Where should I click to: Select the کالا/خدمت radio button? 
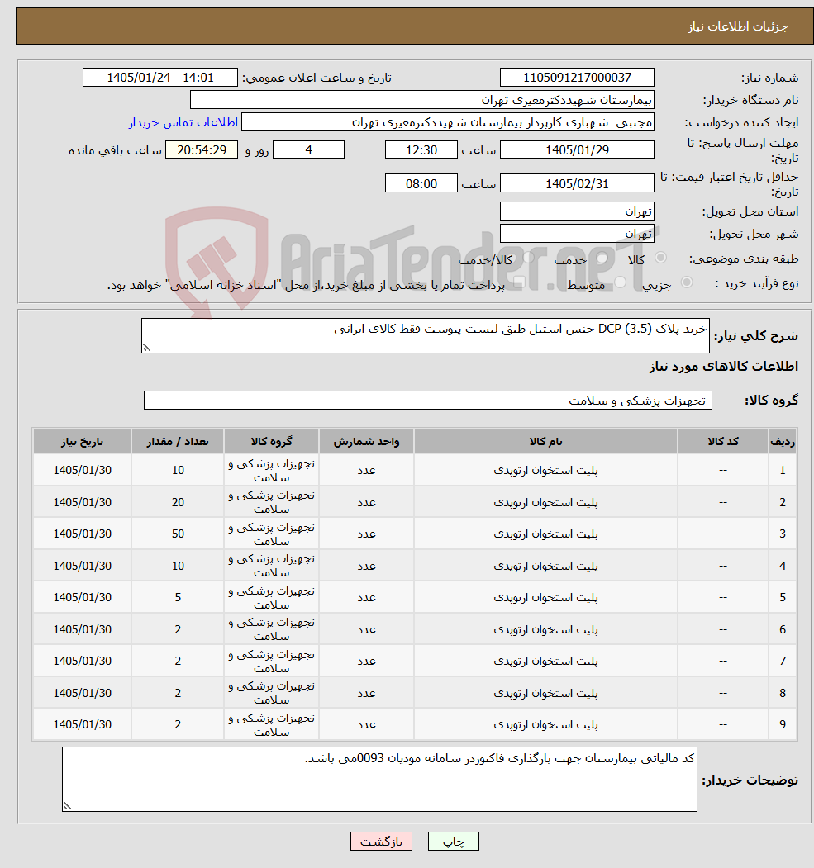click(528, 258)
